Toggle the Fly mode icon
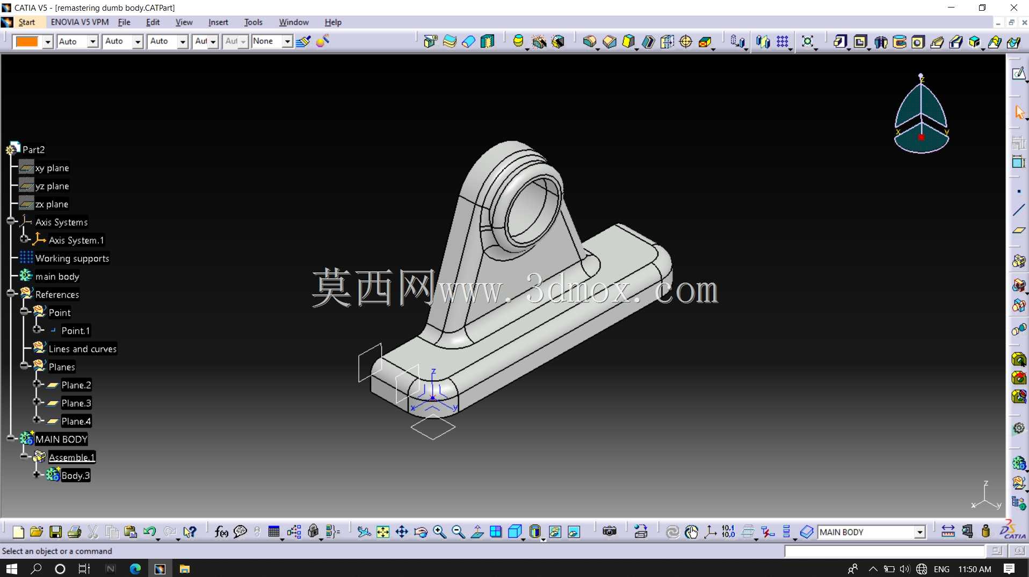 click(x=364, y=531)
